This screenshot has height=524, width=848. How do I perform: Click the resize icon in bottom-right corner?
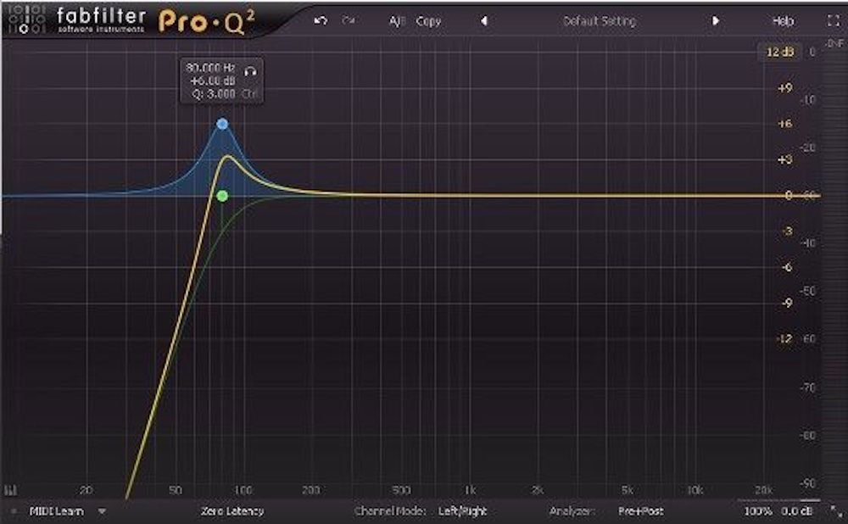click(x=838, y=512)
